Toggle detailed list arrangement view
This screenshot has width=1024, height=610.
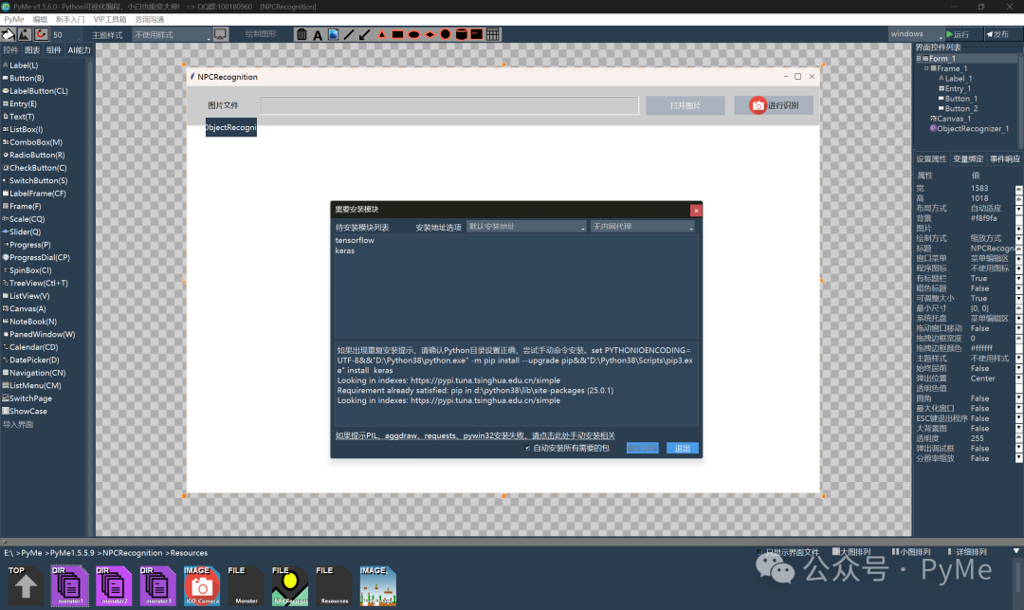967,552
